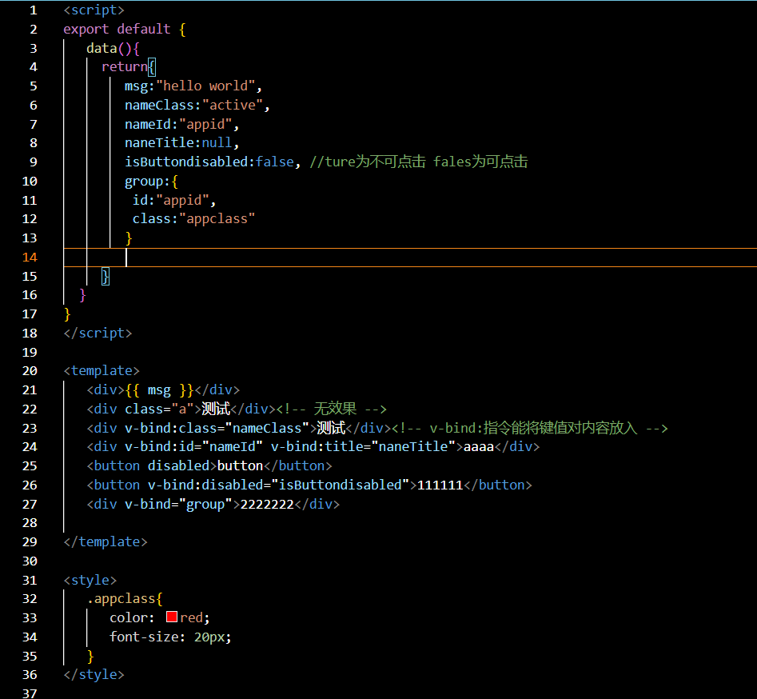Screen dimensions: 757x699
Task: Click the highlighted closing brace on line 15
Action: point(106,276)
